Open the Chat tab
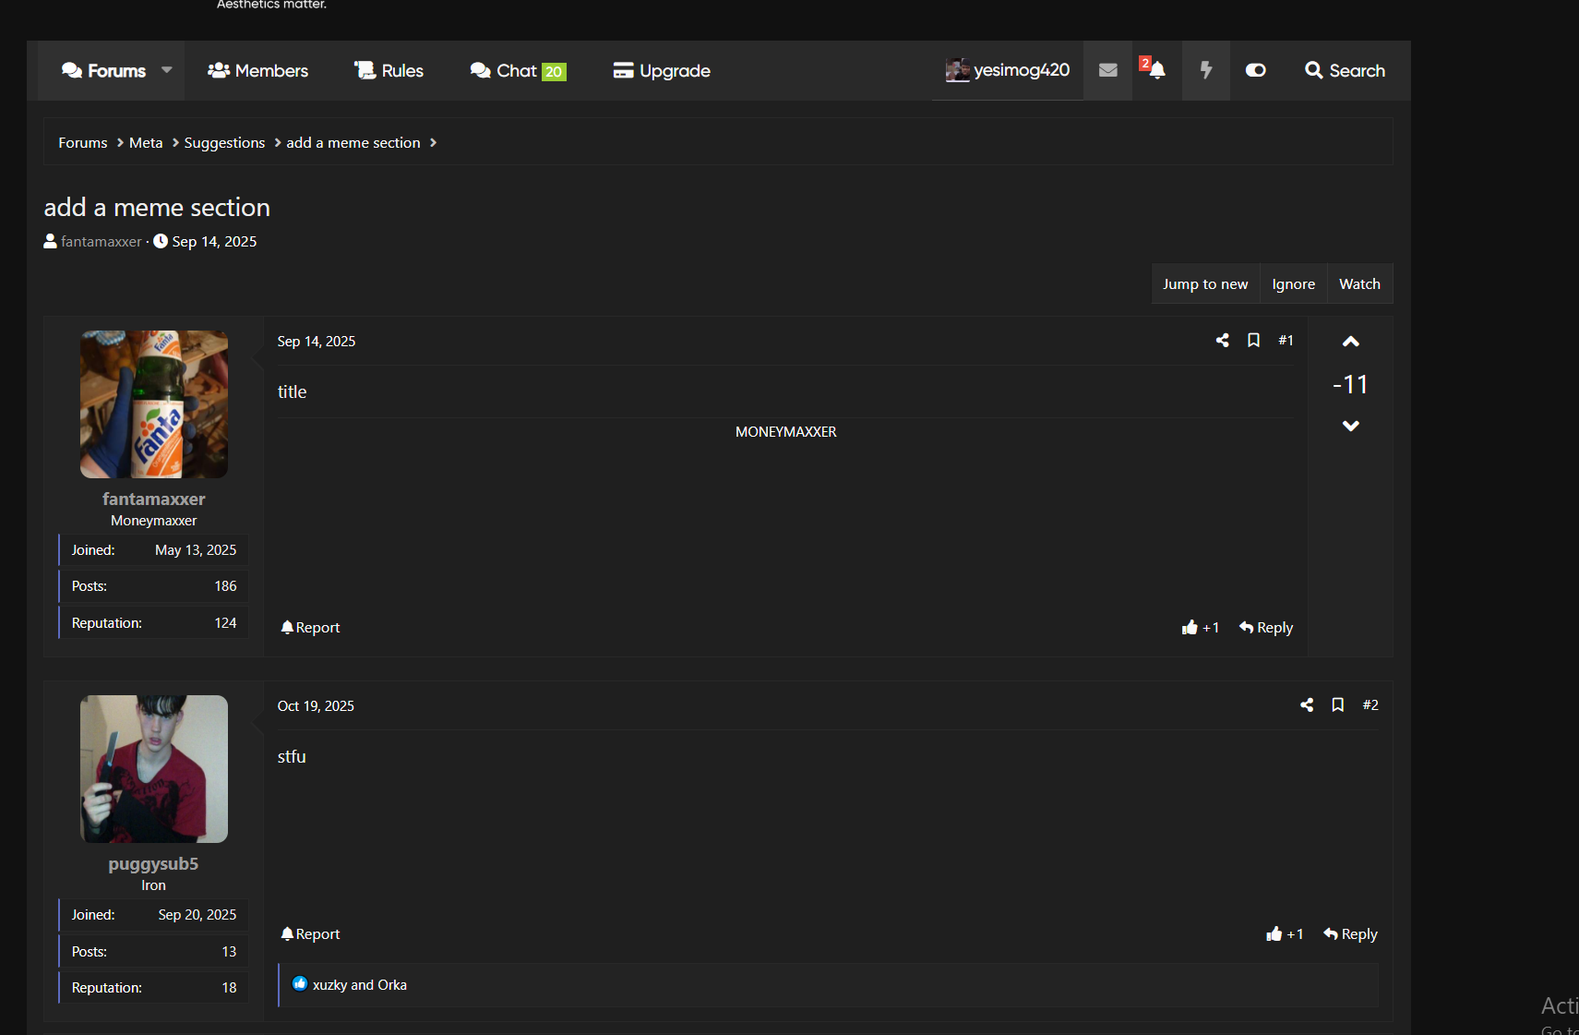This screenshot has height=1035, width=1579. [518, 71]
